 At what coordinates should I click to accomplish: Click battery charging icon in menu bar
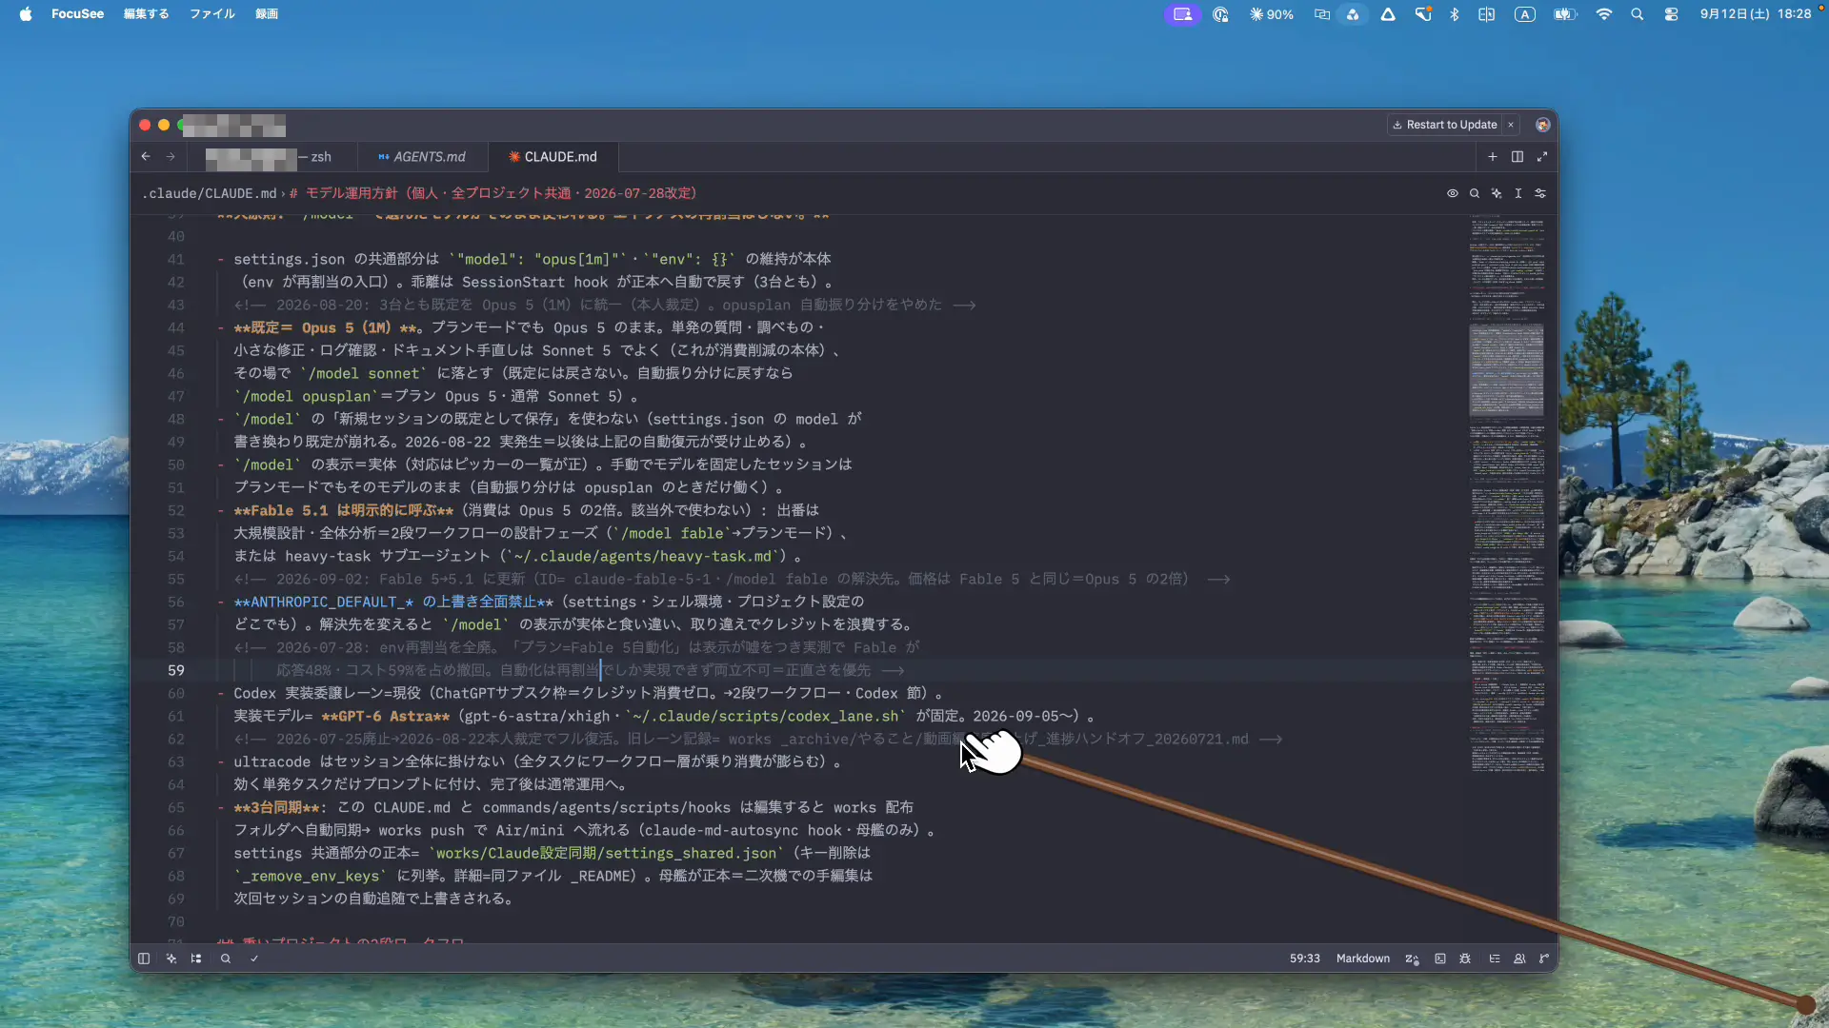[x=1565, y=14]
